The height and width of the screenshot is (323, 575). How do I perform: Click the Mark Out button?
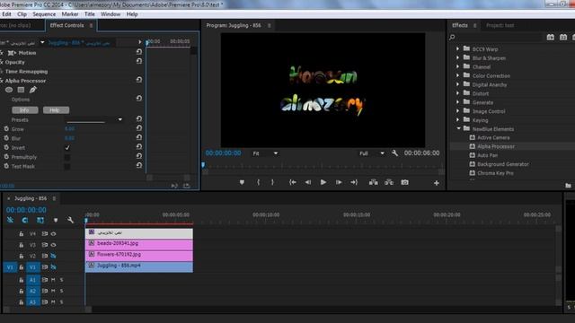pos(272,182)
